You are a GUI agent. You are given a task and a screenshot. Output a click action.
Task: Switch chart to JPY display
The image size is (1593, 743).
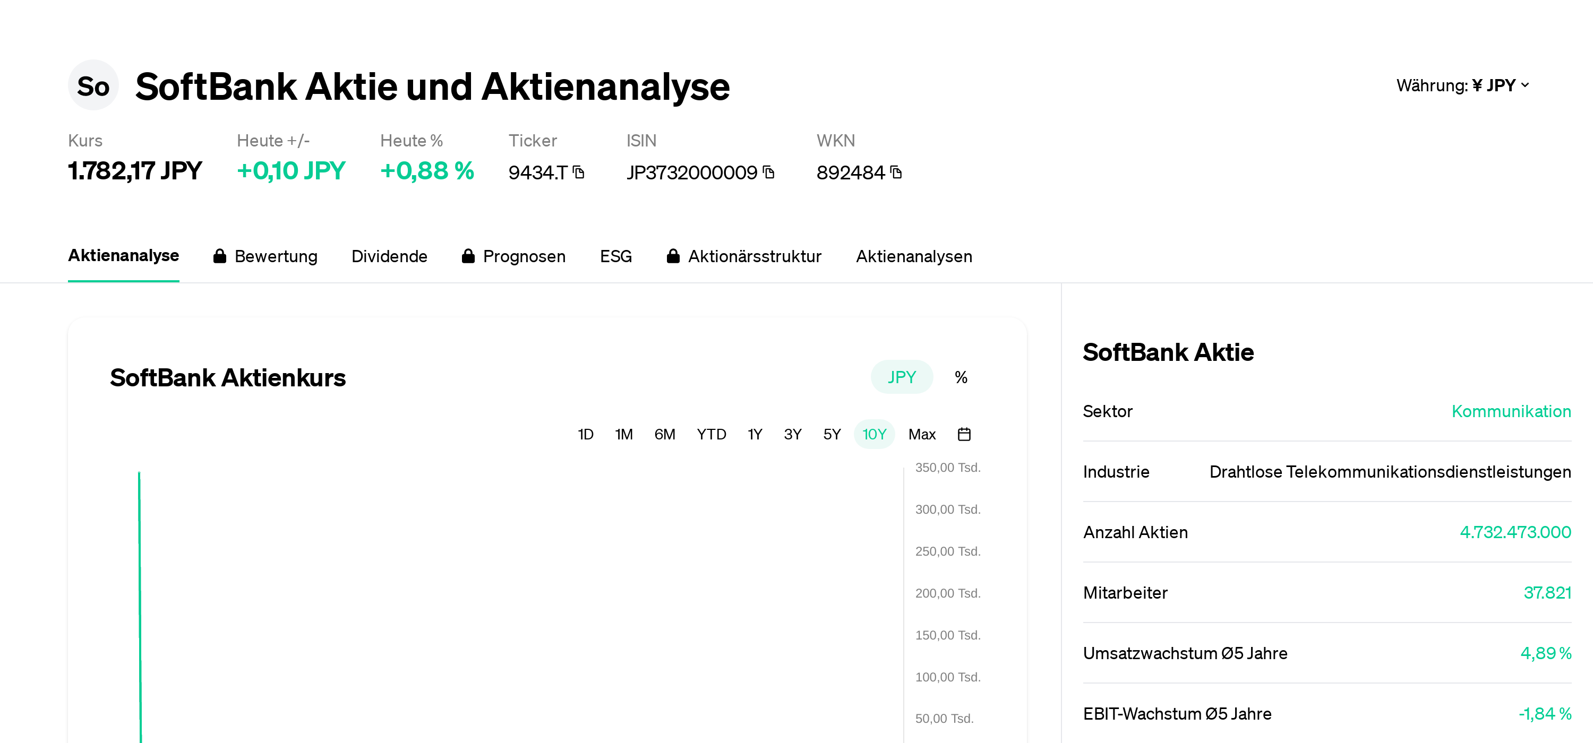coord(901,377)
